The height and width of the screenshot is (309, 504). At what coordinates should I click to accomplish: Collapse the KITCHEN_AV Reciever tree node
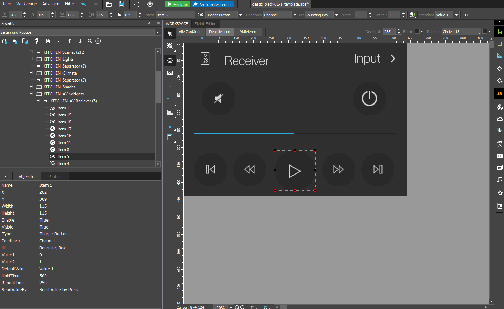click(38, 101)
